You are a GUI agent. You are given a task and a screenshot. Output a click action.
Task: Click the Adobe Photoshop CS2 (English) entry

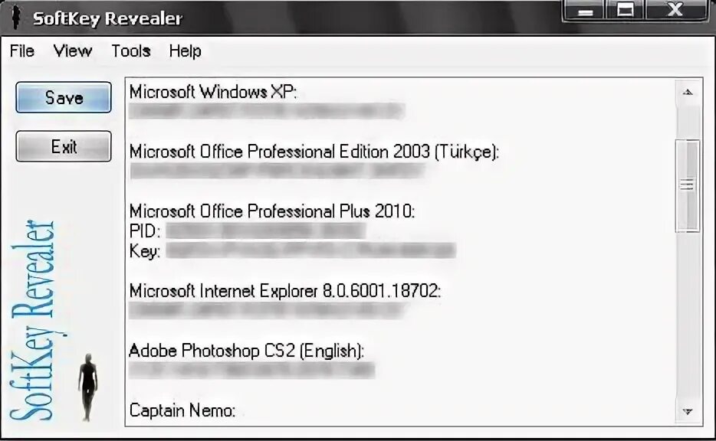click(247, 351)
